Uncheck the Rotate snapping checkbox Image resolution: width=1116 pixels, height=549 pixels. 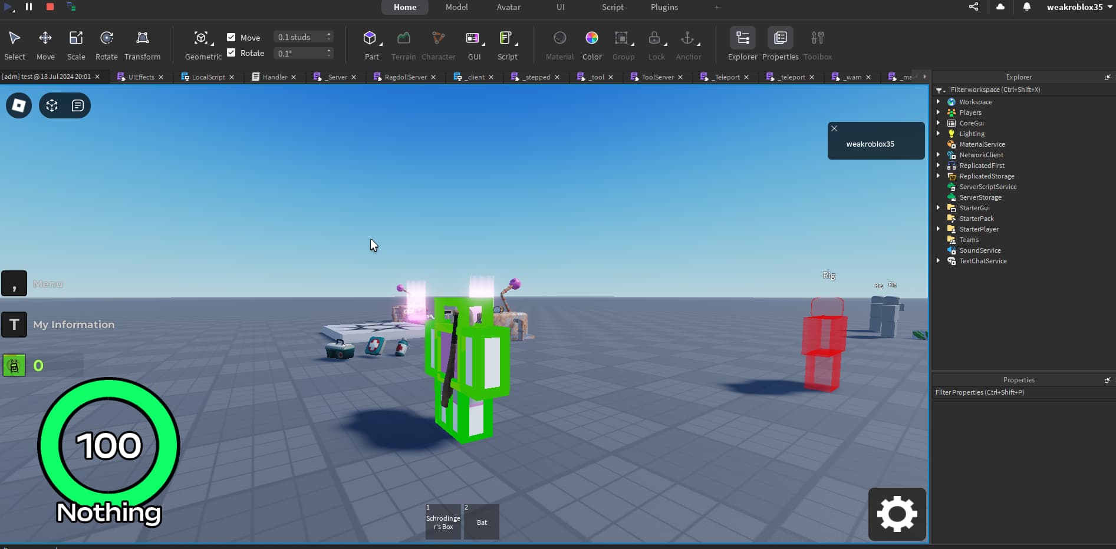(231, 52)
